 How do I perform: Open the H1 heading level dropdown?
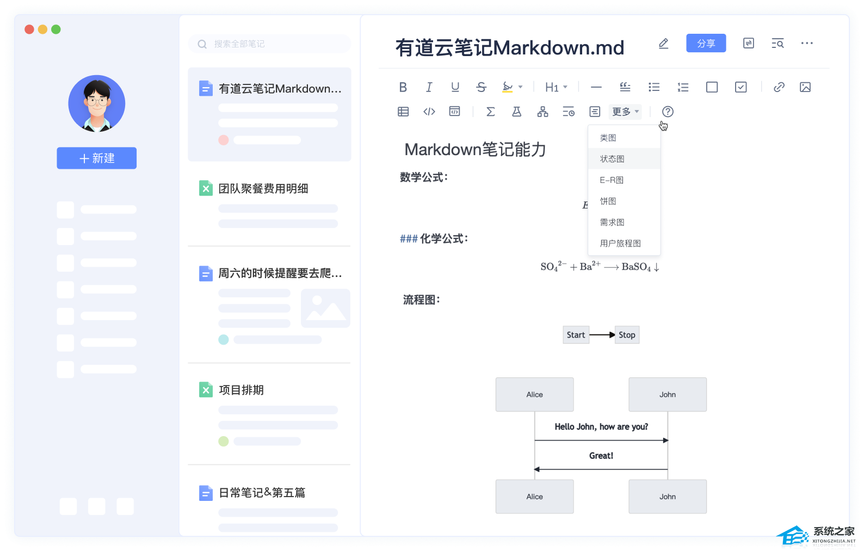point(556,87)
